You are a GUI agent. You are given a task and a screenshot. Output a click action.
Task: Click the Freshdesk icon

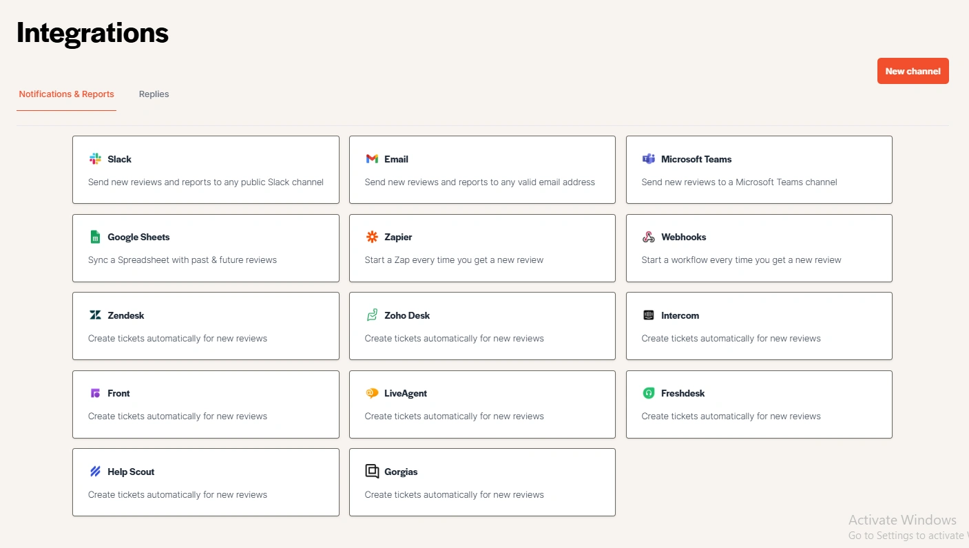(x=648, y=393)
